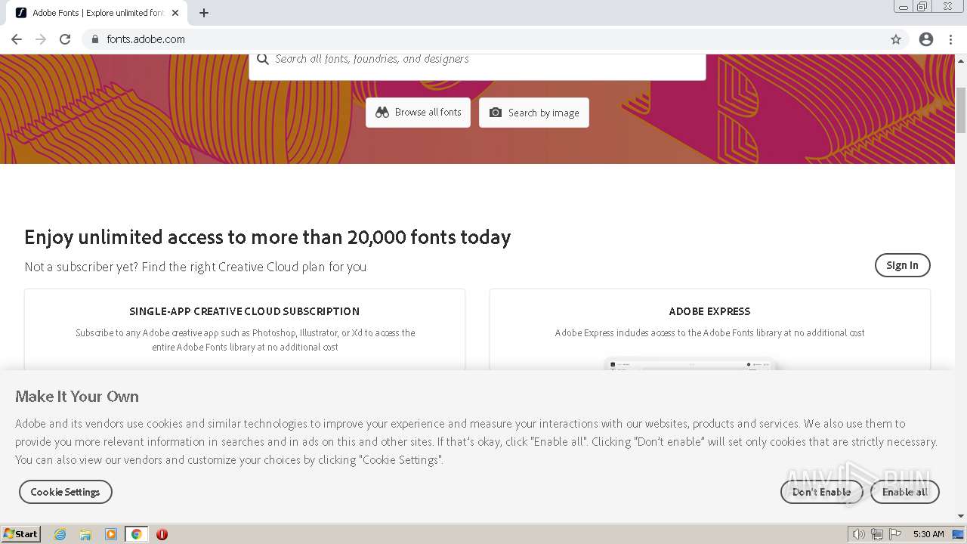
Task: Close the Adobe Fonts tab
Action: [176, 13]
